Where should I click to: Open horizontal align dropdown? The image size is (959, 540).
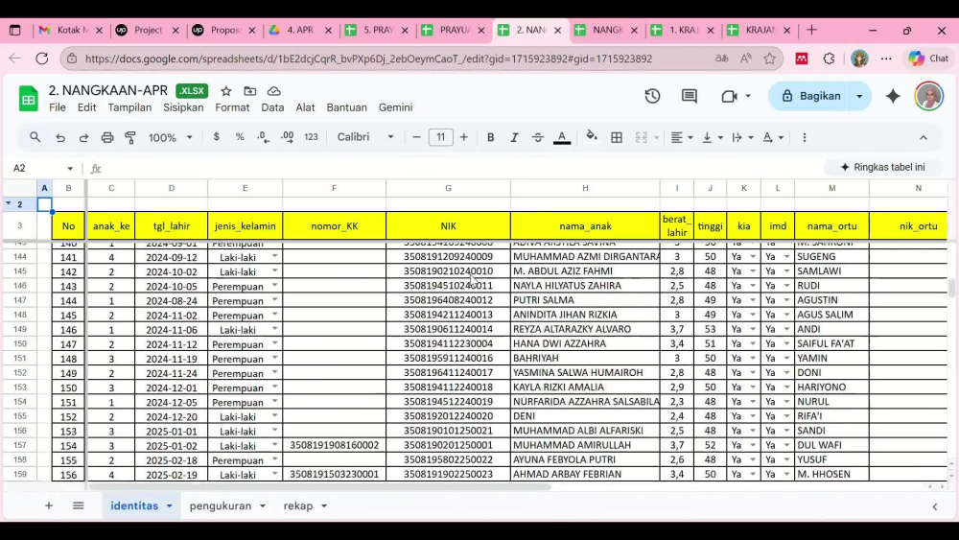pyautogui.click(x=681, y=137)
